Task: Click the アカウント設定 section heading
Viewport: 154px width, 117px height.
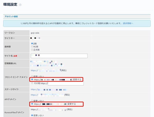Action: click(x=11, y=16)
